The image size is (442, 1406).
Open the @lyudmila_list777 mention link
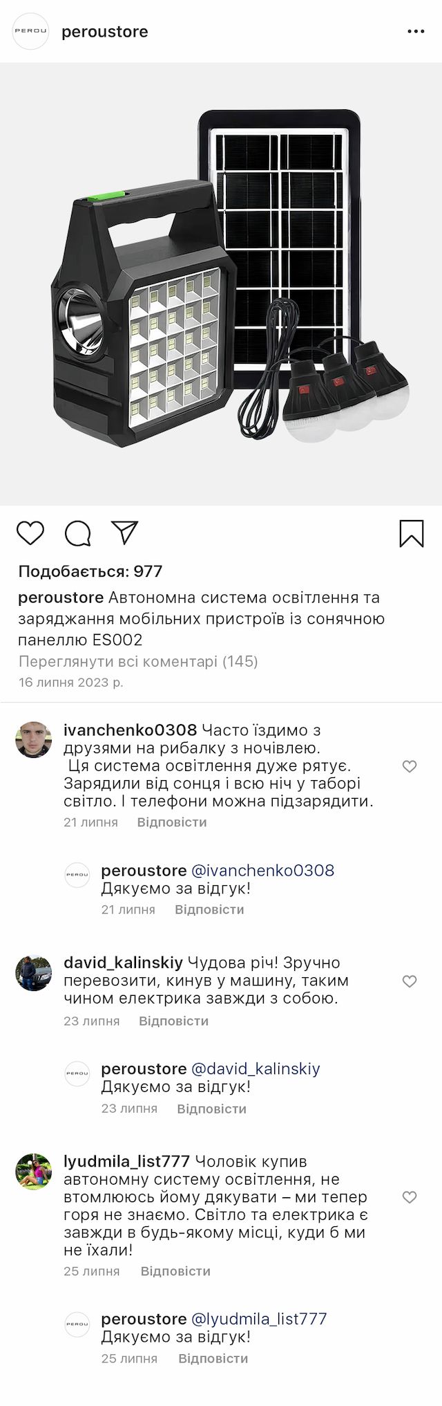pyautogui.click(x=258, y=1319)
